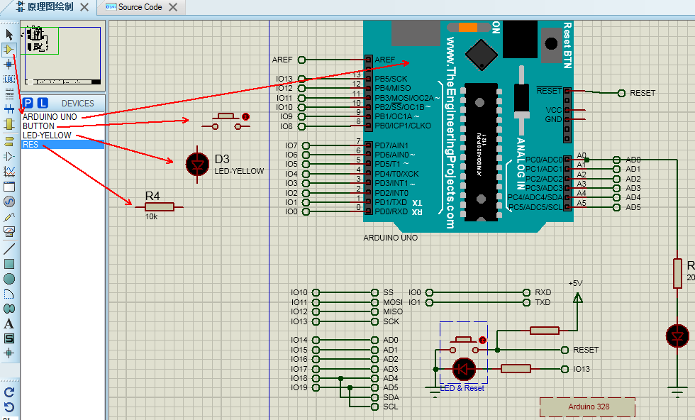Click the PD0/RXD pin label on board
Viewport: 695px width, 420px height.
(x=391, y=211)
